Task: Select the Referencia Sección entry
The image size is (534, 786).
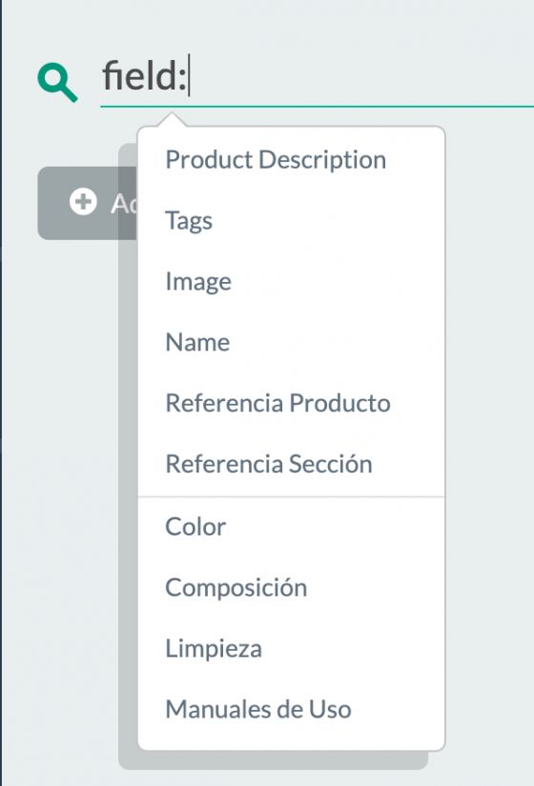Action: [269, 464]
